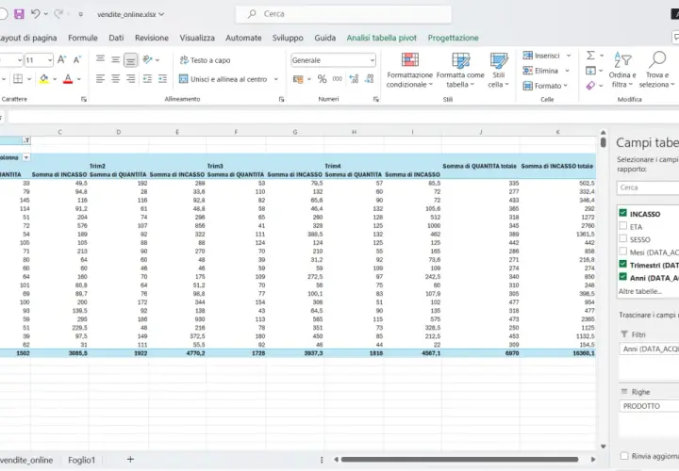Increase font size with the large A icon
Image resolution: width=679 pixels, height=471 pixels.
tap(62, 59)
